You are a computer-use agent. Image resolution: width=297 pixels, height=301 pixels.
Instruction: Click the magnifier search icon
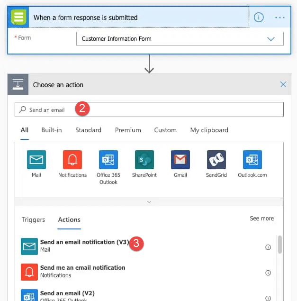pyautogui.click(x=22, y=109)
